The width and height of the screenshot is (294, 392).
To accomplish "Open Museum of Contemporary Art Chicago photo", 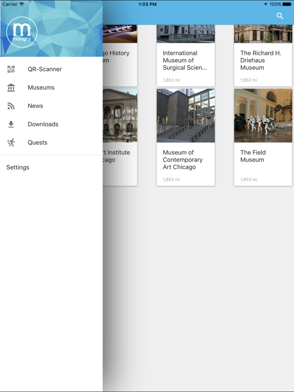I will (x=186, y=115).
